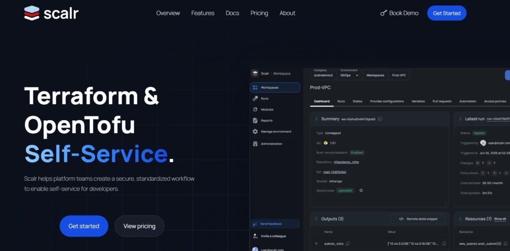Click the Reports document icon

[255, 121]
